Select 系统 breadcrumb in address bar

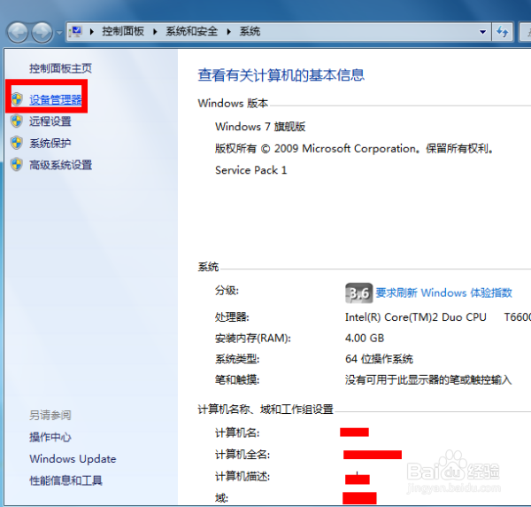click(x=250, y=31)
